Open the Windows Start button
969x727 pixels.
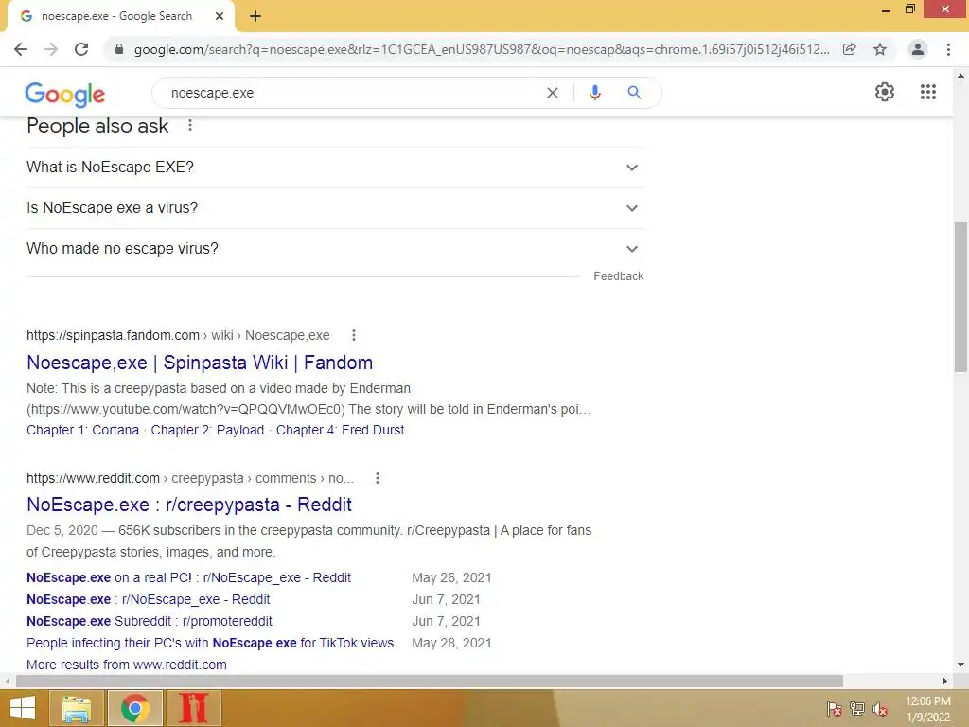[22, 708]
